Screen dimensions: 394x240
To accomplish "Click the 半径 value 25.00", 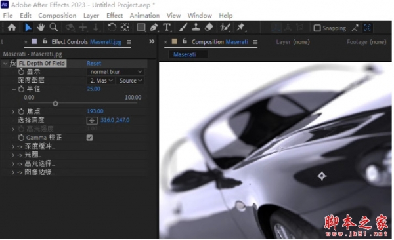I will point(93,89).
